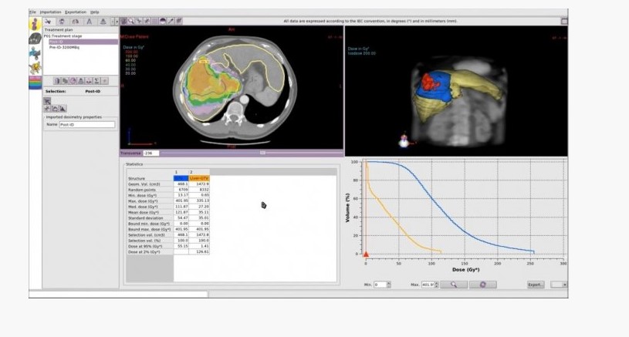Click the layout toggle icon at top right
The width and height of the screenshot is (629, 337).
click(x=564, y=22)
